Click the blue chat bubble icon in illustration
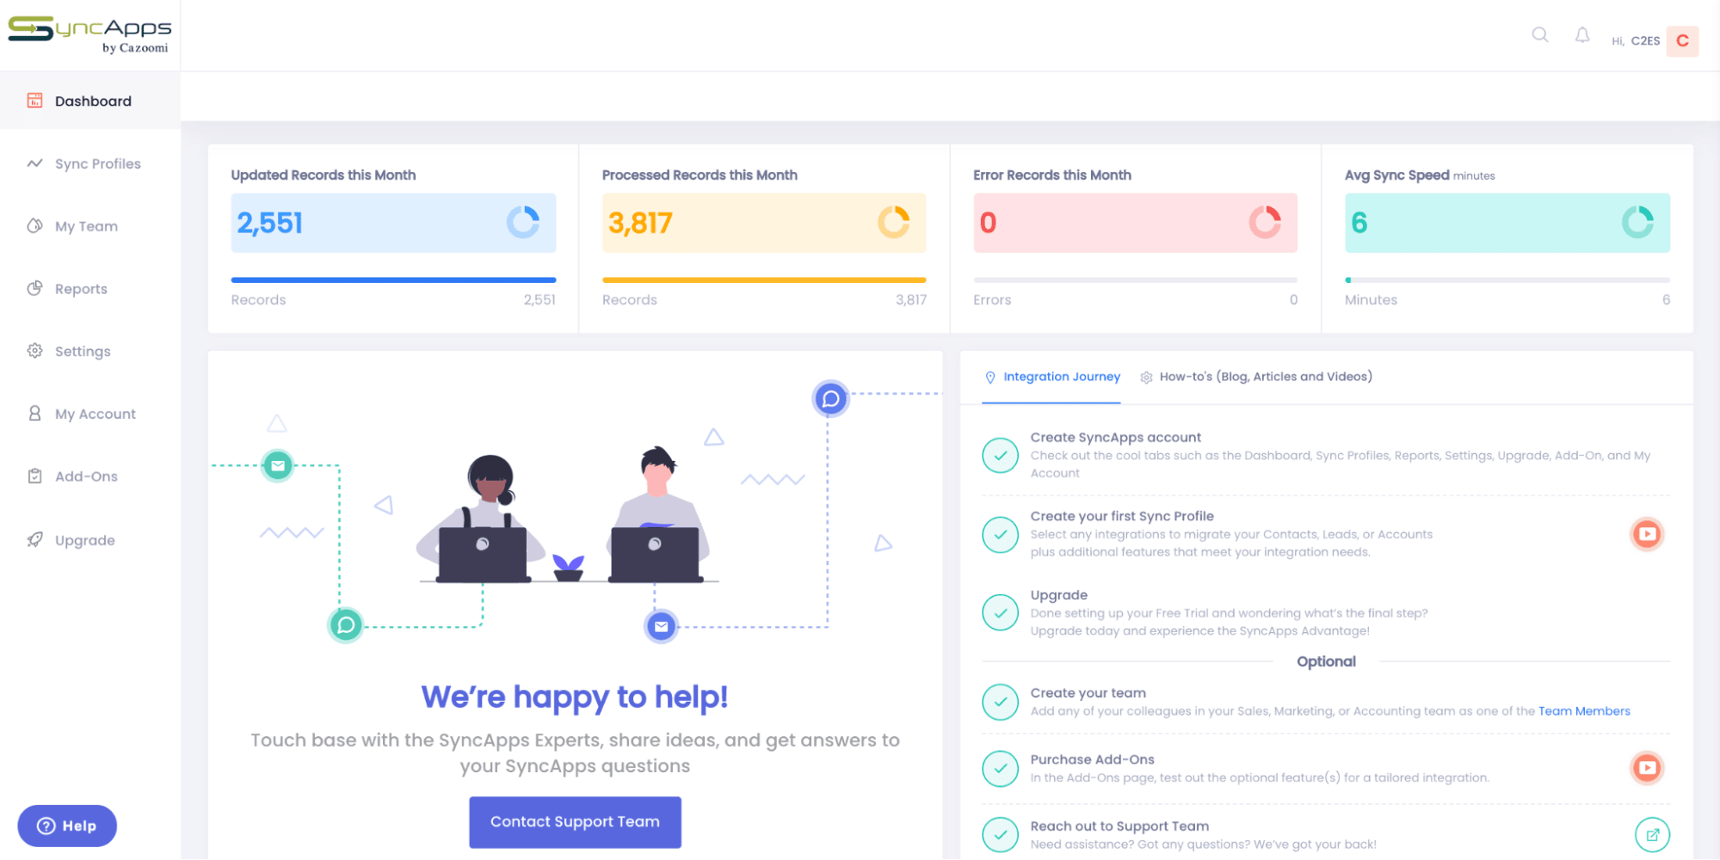This screenshot has width=1720, height=860. pos(830,398)
